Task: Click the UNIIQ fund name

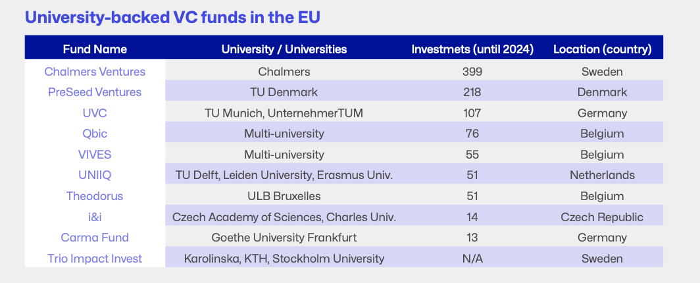Action: [x=95, y=175]
